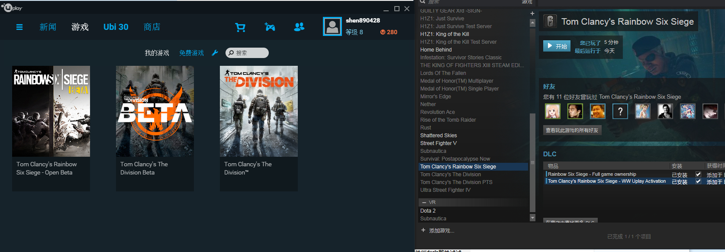Open the Uplay game controller icon

(x=270, y=27)
